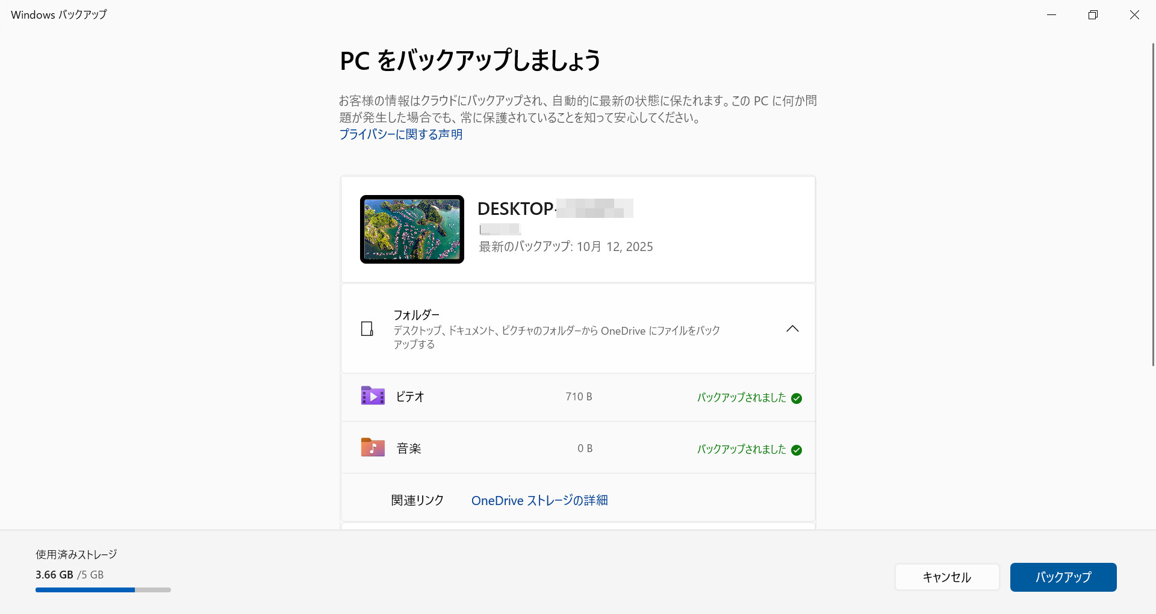
Task: Click バックアップされました status for ビデオ
Action: tap(741, 398)
